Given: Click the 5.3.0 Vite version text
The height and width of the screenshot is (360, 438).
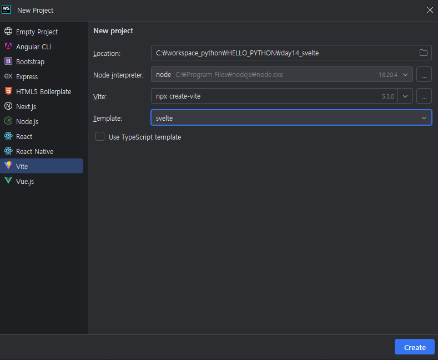Looking at the screenshot, I should [x=388, y=96].
